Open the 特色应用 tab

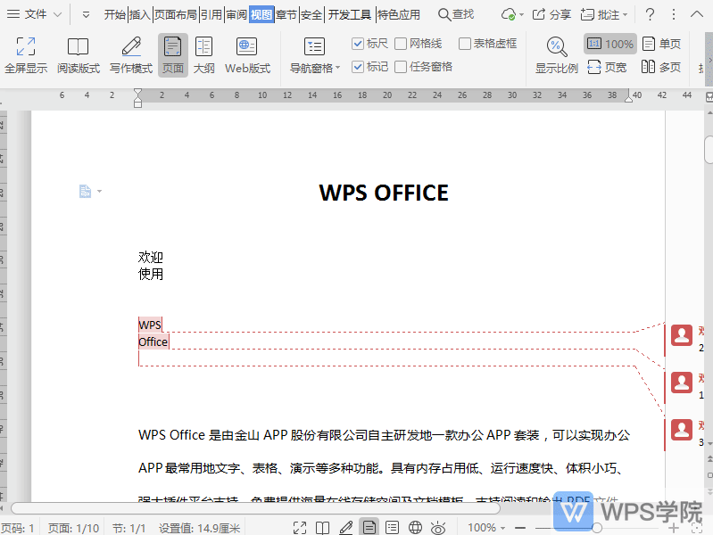coord(399,14)
